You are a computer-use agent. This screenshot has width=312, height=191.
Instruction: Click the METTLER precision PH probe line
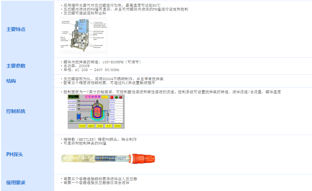pyautogui.click(x=100, y=139)
